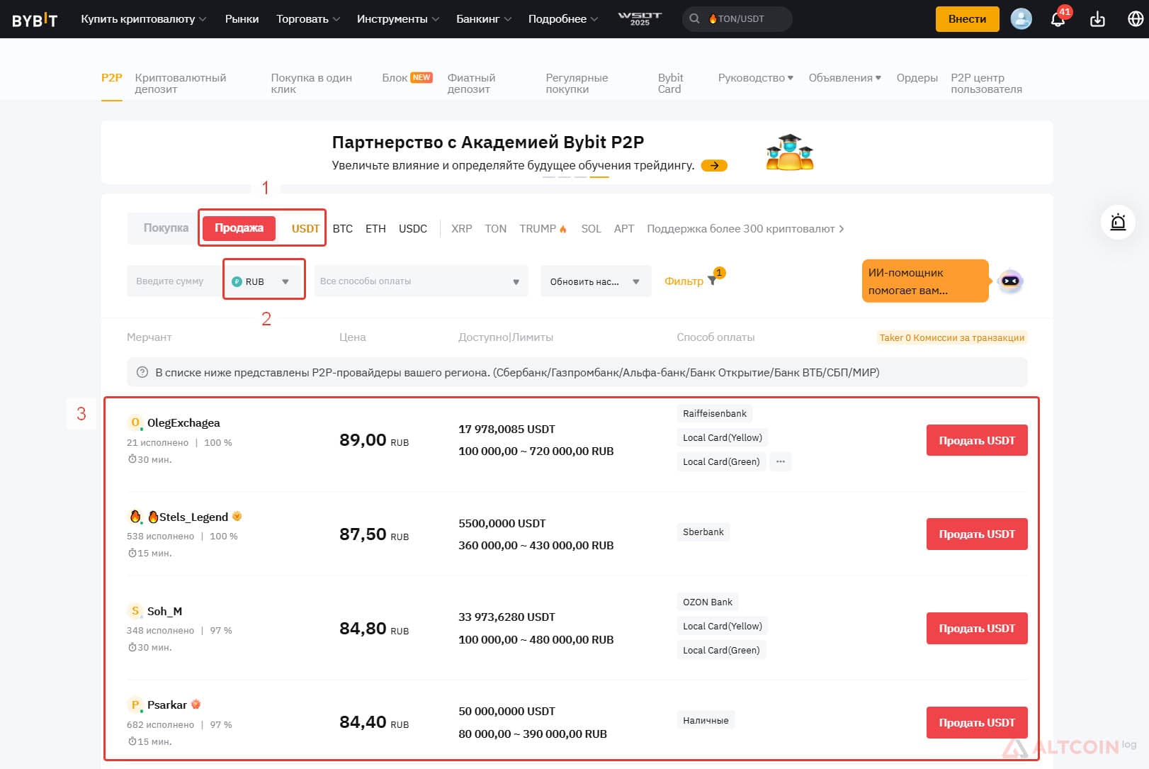Expand the Руководство dropdown
Screen dimensions: 1149x769
click(x=756, y=78)
